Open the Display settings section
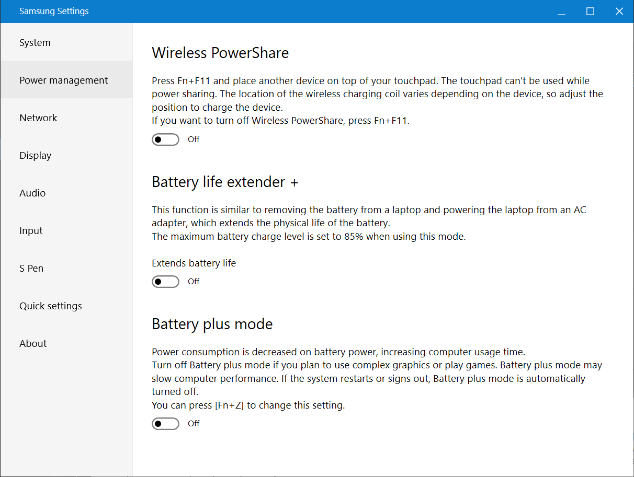Image resolution: width=634 pixels, height=477 pixels. (66, 155)
